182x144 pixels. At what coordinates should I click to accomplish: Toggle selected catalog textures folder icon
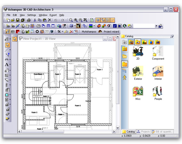tap(138, 42)
